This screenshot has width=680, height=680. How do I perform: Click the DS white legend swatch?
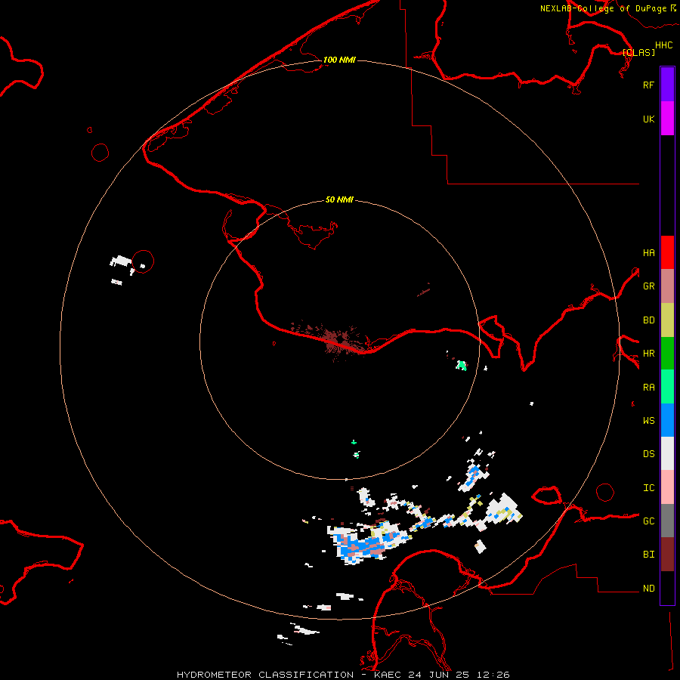(x=667, y=453)
